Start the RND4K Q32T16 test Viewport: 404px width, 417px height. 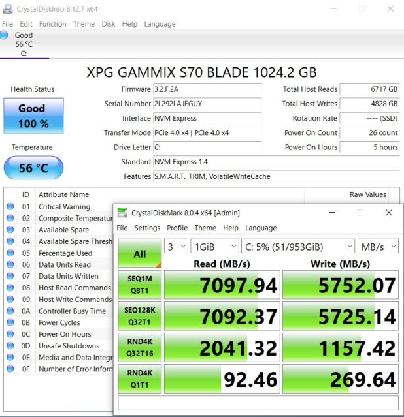[140, 347]
